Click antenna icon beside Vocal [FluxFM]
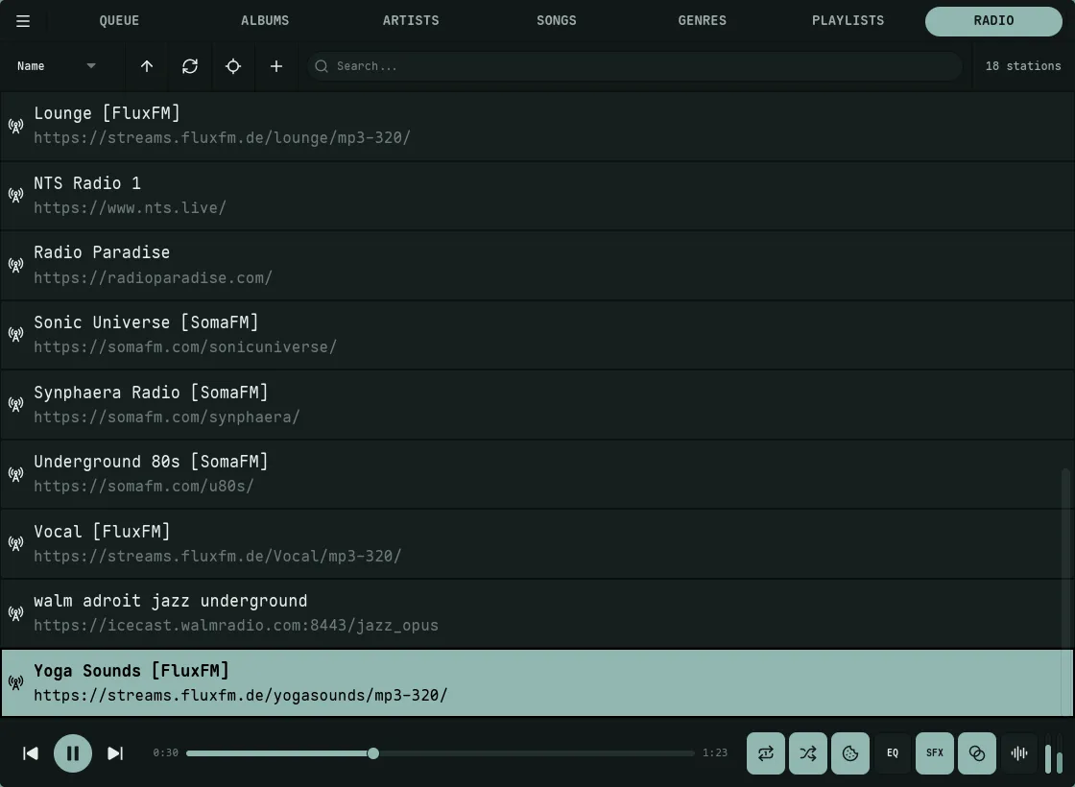 tap(15, 543)
